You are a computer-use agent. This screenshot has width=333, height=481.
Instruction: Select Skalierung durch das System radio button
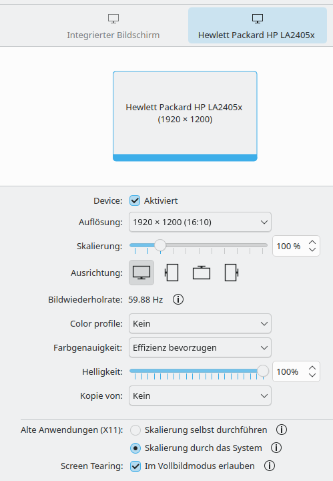(135, 448)
